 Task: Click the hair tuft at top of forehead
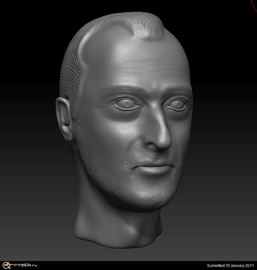pos(147,27)
